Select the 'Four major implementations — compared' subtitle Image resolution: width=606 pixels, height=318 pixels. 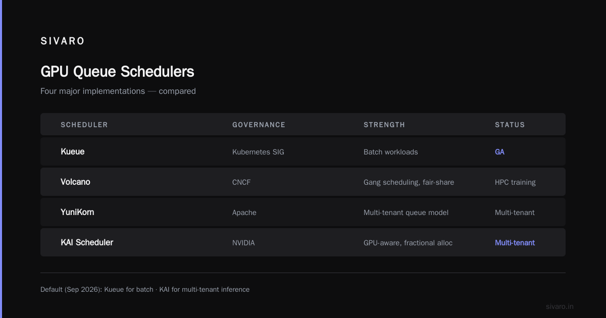(118, 91)
